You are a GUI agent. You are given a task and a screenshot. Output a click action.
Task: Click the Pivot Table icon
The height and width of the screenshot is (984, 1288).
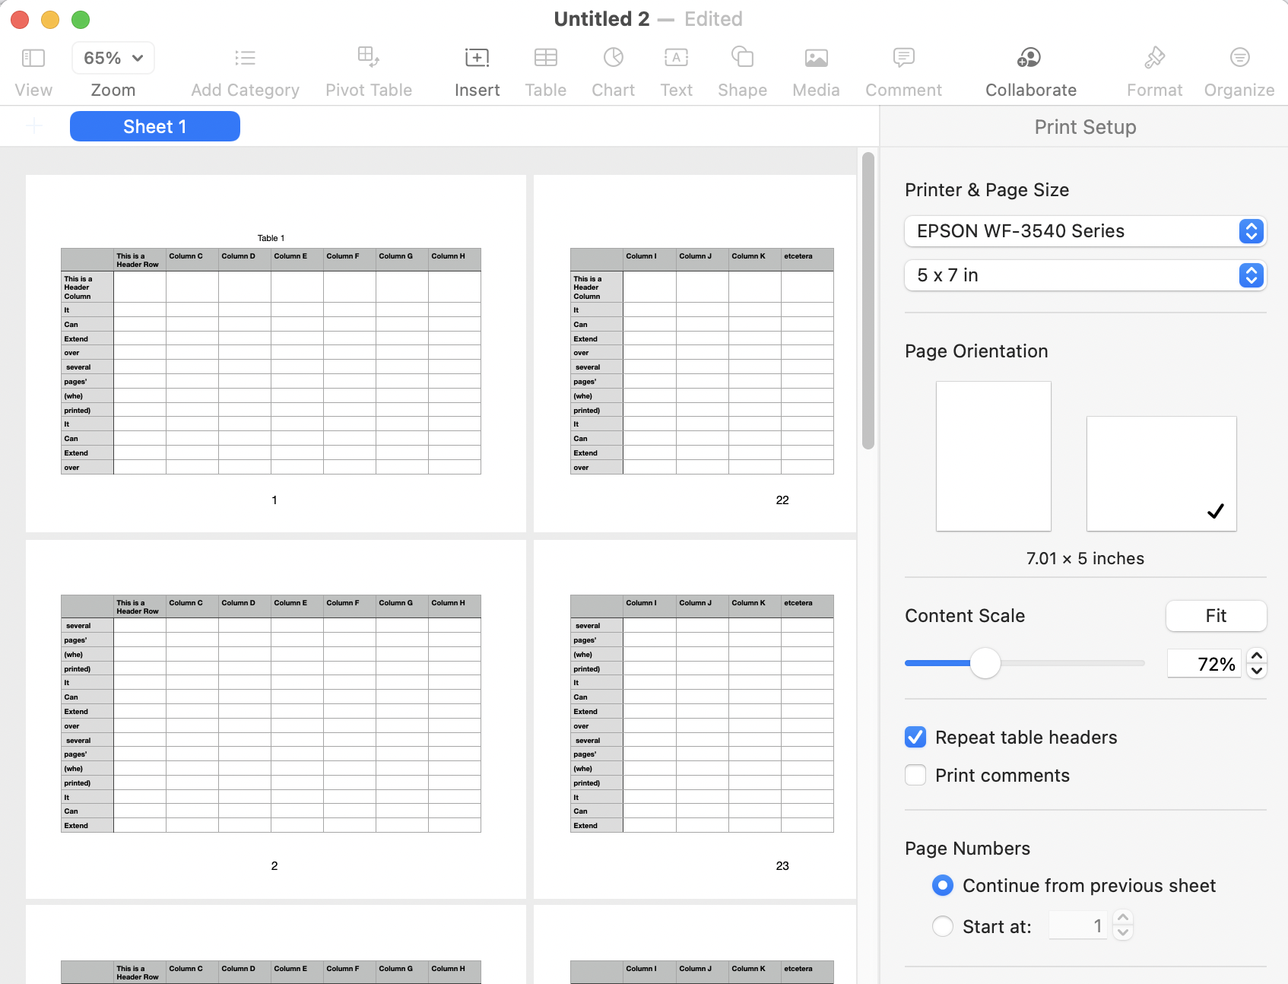point(369,57)
